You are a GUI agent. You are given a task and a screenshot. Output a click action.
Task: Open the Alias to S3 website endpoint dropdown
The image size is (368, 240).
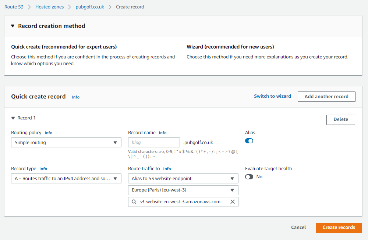[183, 178]
